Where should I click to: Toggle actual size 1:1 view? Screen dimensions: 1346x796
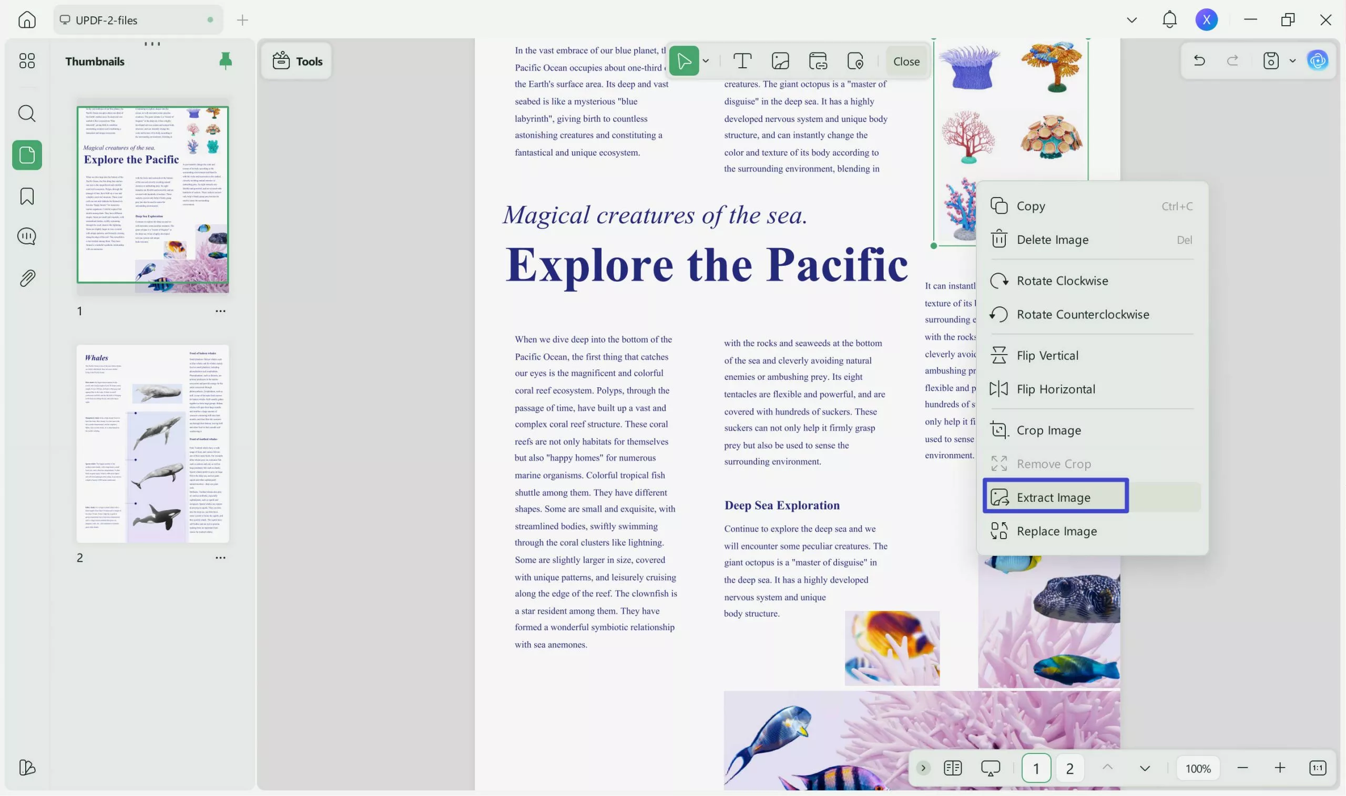1318,768
